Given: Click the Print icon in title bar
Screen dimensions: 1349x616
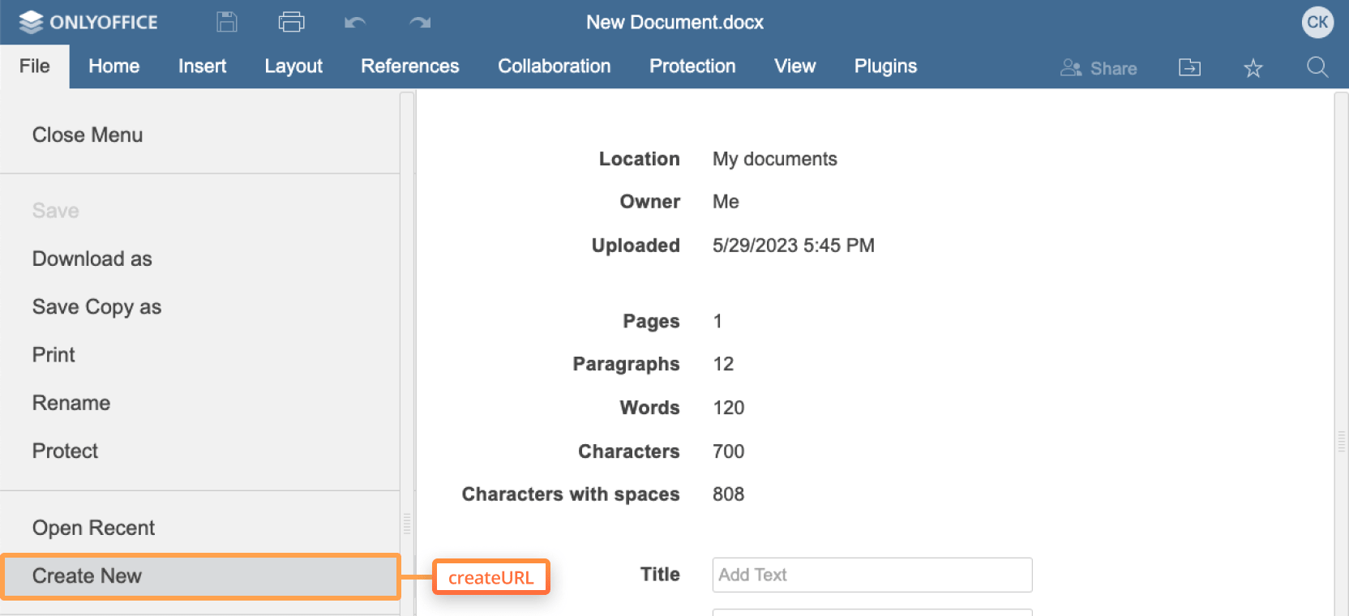Looking at the screenshot, I should 291,22.
